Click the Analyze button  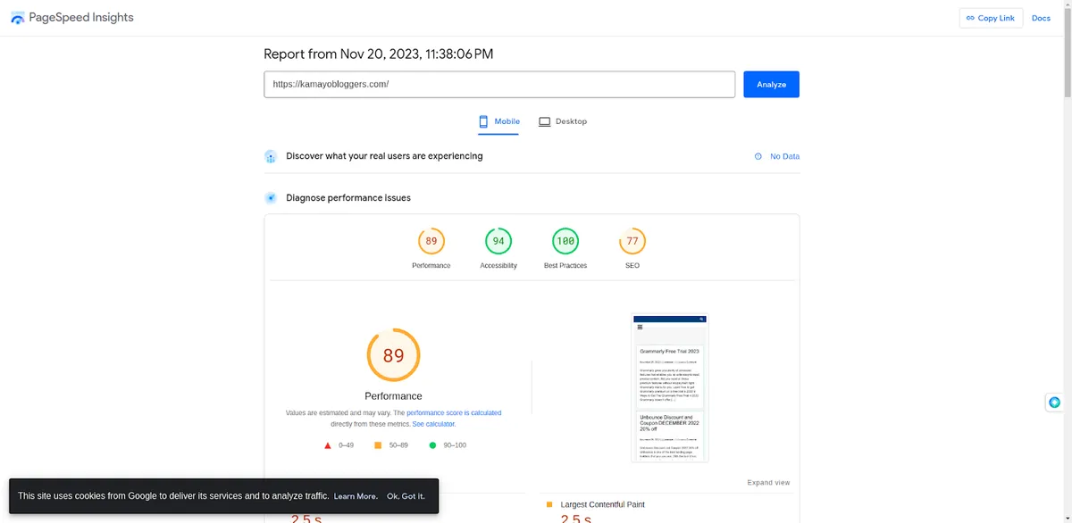coord(771,84)
